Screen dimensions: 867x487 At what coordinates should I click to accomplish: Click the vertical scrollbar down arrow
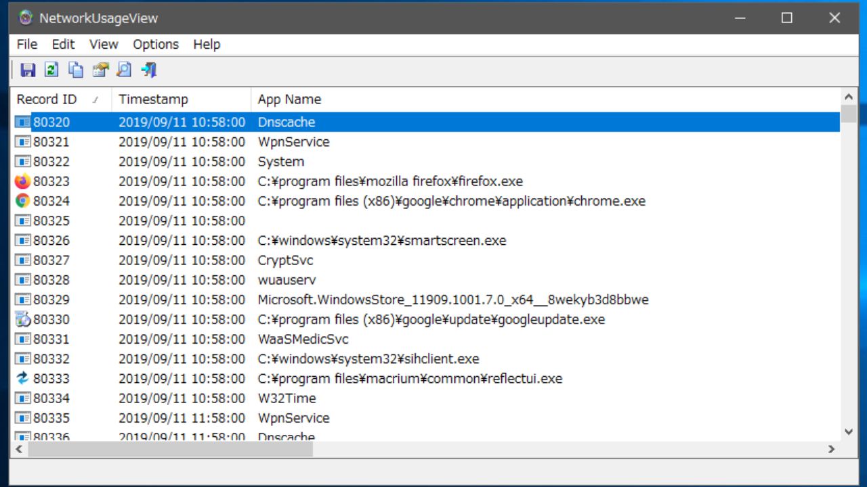(x=849, y=432)
